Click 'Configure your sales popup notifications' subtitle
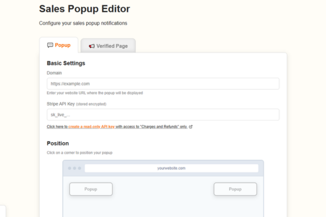The width and height of the screenshot is (326, 217). 83,23
